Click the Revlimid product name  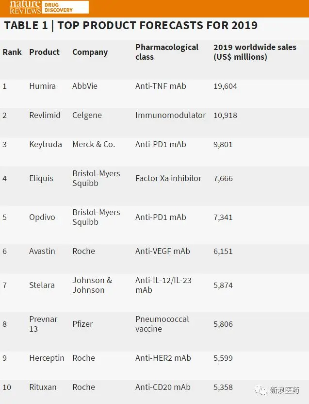pyautogui.click(x=45, y=115)
